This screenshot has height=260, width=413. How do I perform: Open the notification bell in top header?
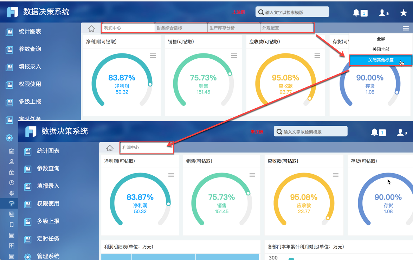point(356,12)
